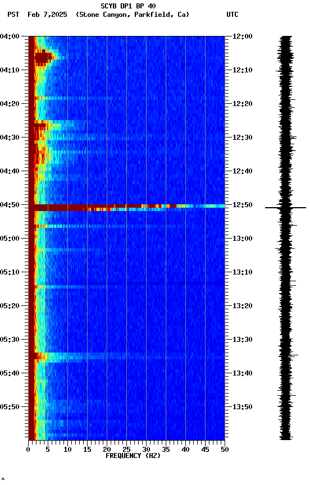Click the 04:10 PST time label
The image size is (310, 485).
[10, 70]
